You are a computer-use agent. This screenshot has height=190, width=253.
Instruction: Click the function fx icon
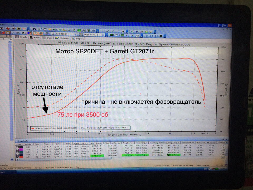point(133,35)
